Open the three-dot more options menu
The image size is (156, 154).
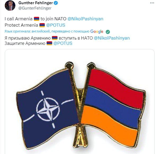click(152, 3)
